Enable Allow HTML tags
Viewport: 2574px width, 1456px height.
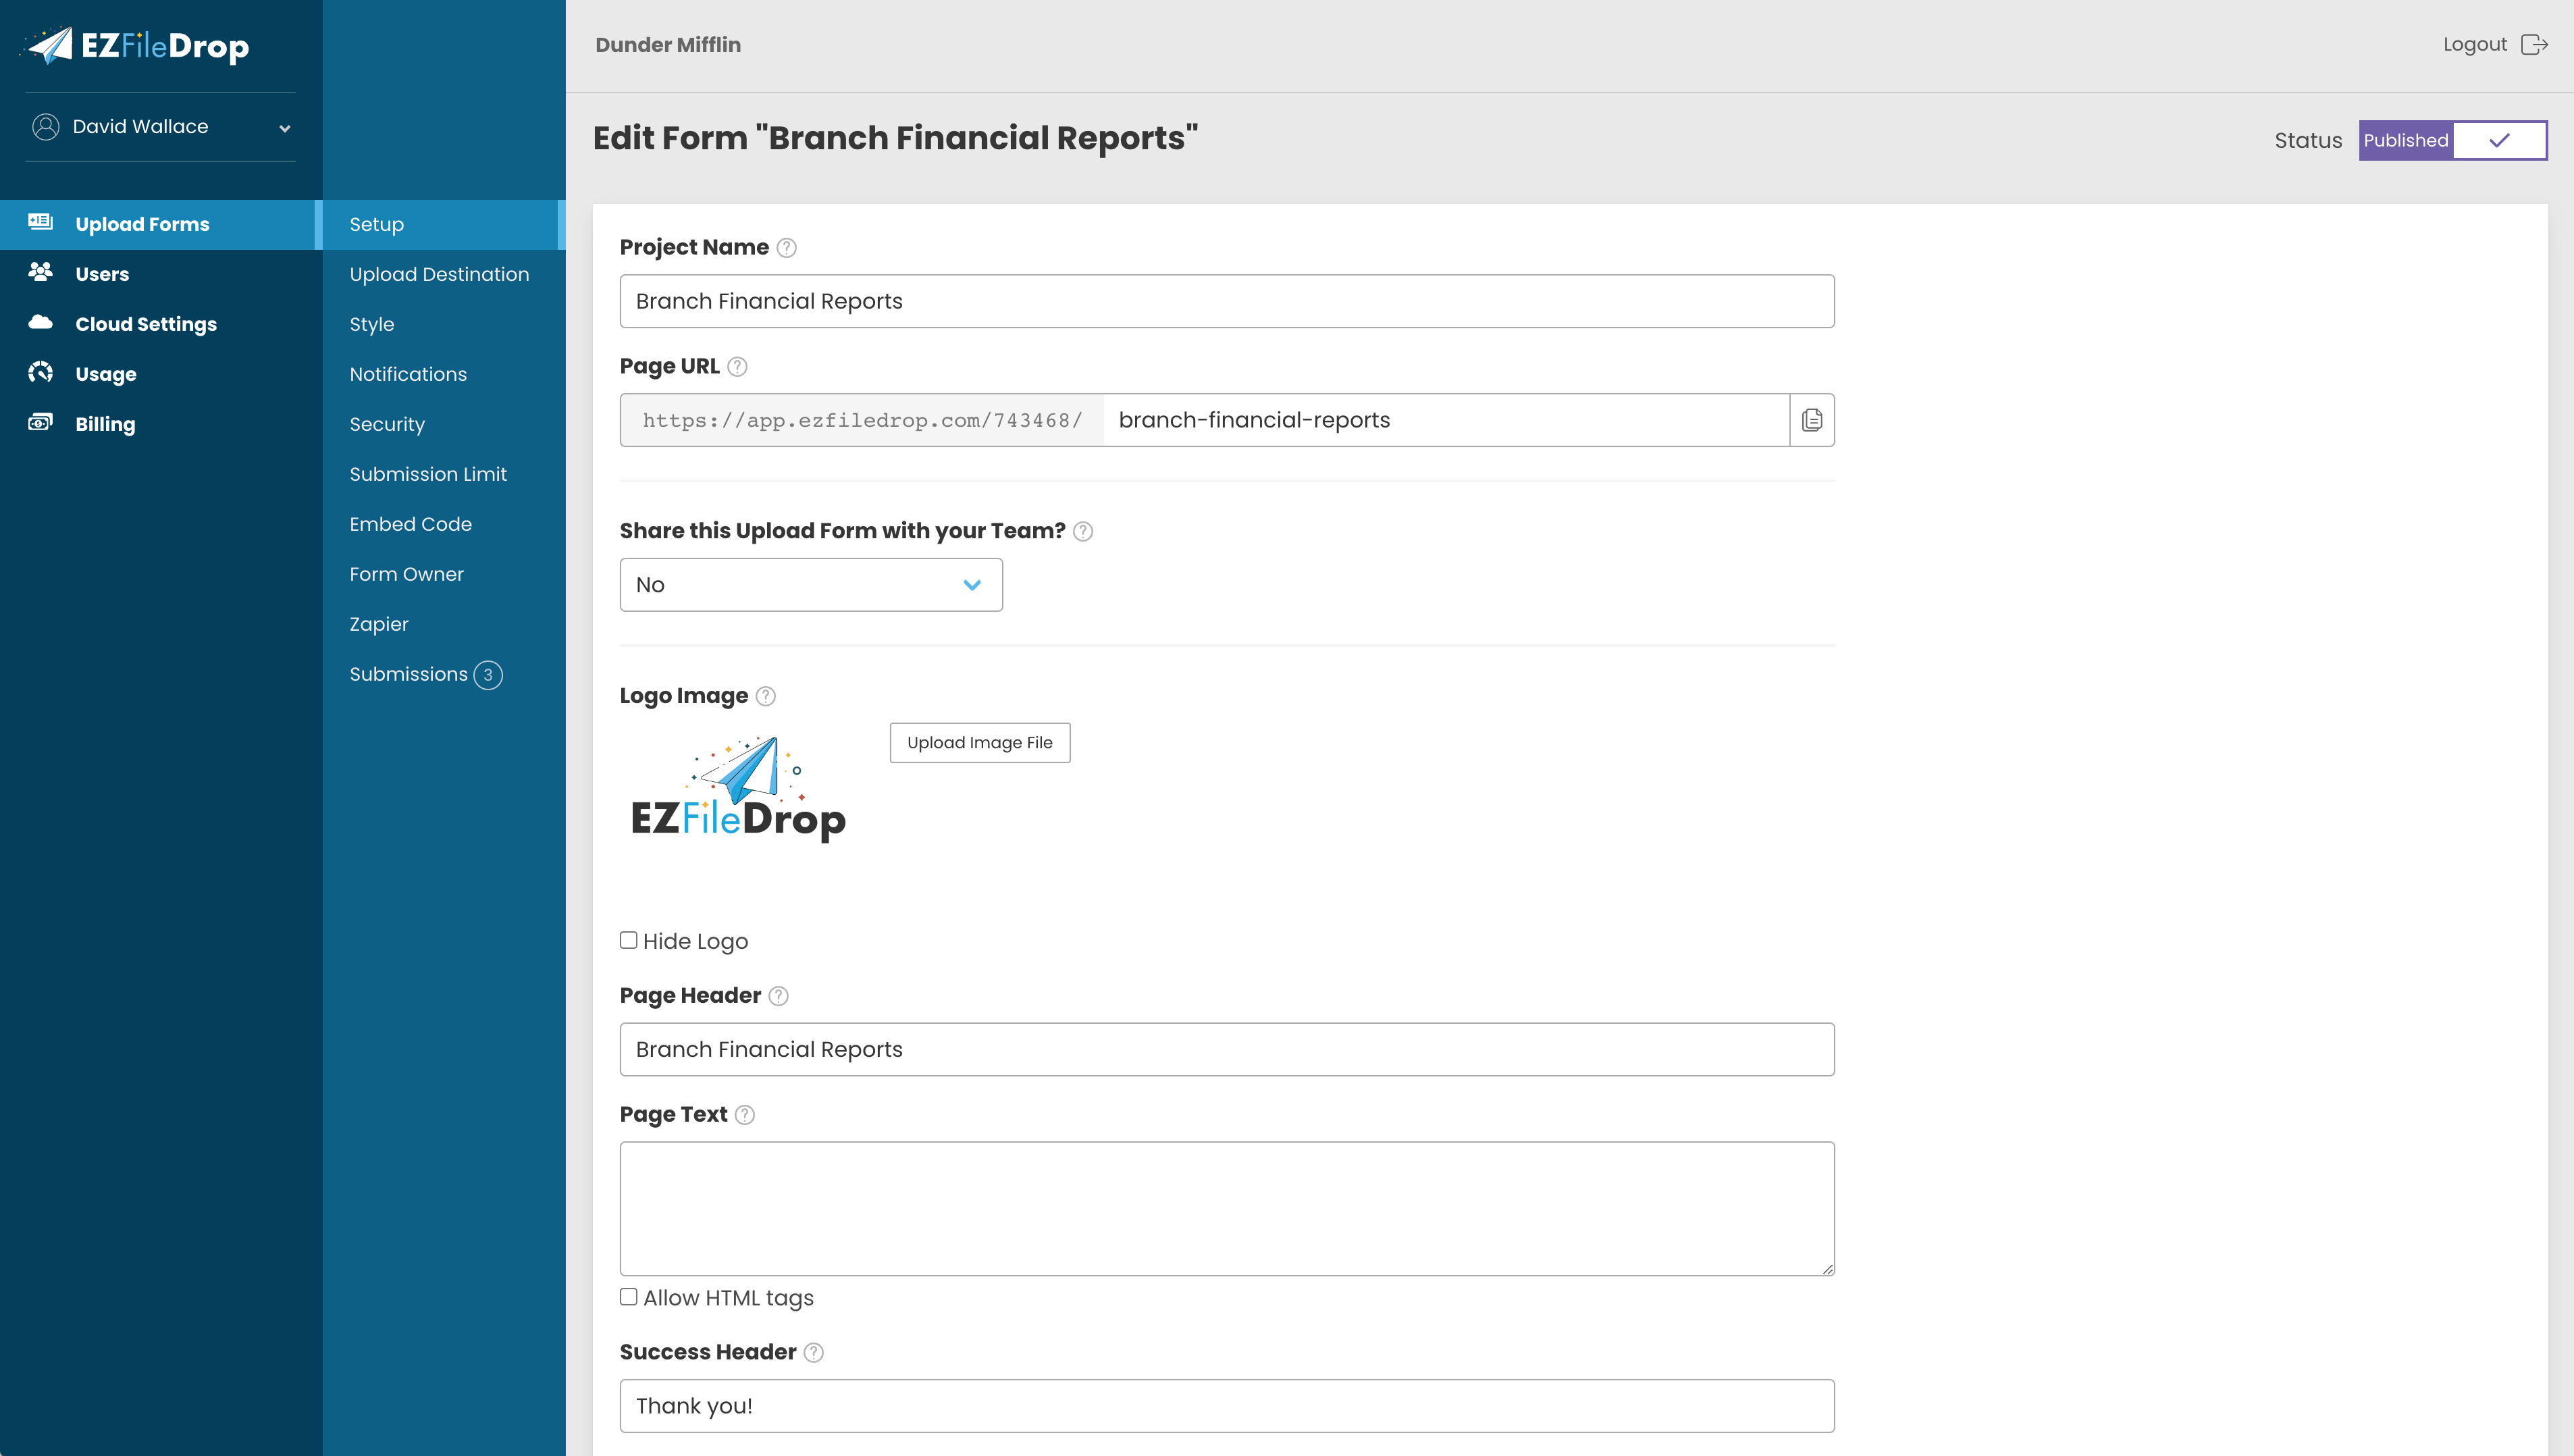click(x=628, y=1296)
